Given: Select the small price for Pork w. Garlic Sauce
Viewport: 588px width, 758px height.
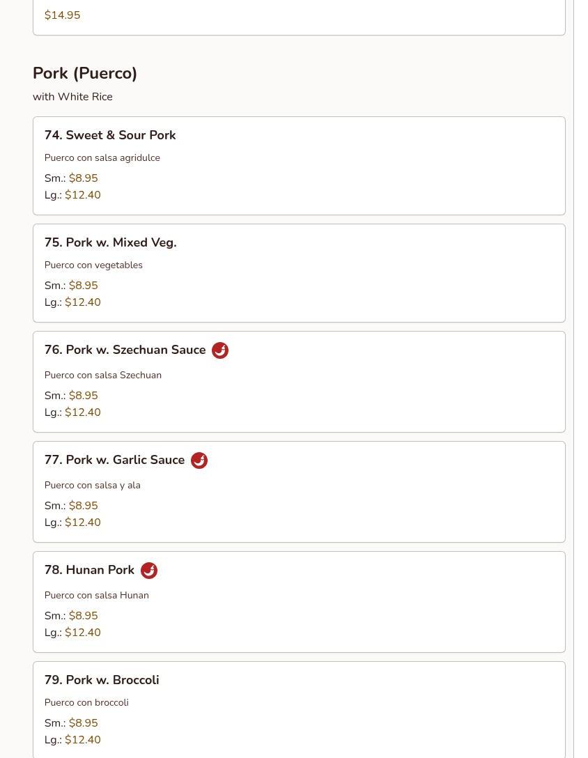Looking at the screenshot, I should tap(83, 506).
